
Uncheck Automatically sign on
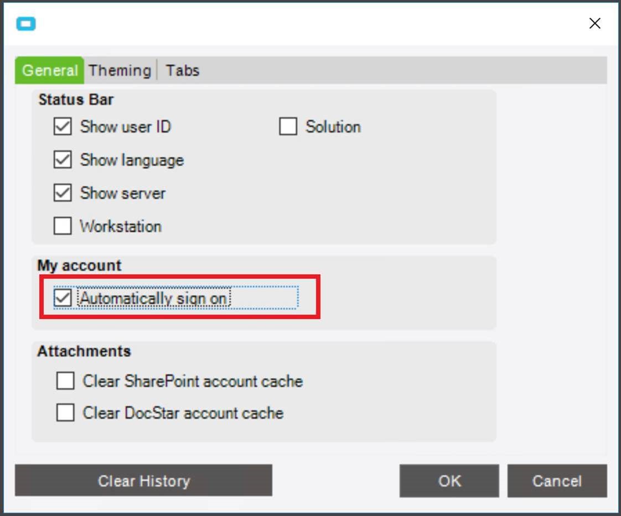63,298
